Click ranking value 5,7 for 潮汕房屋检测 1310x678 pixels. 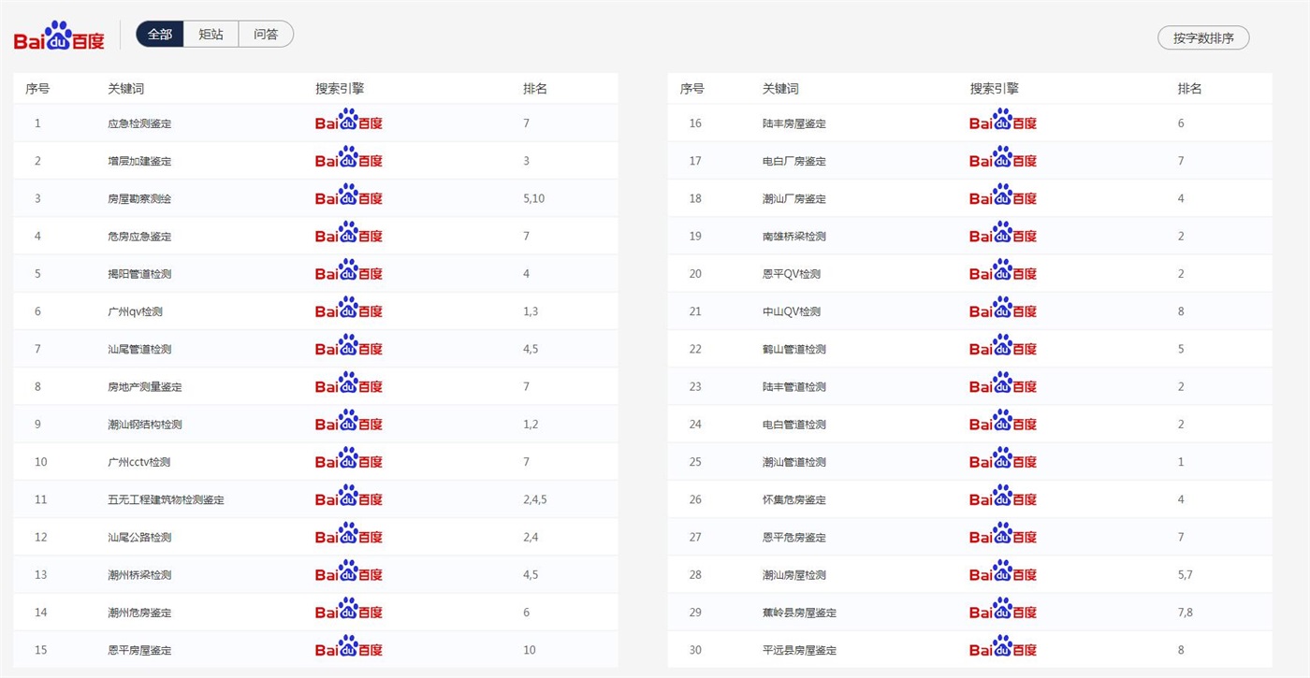tap(1185, 575)
